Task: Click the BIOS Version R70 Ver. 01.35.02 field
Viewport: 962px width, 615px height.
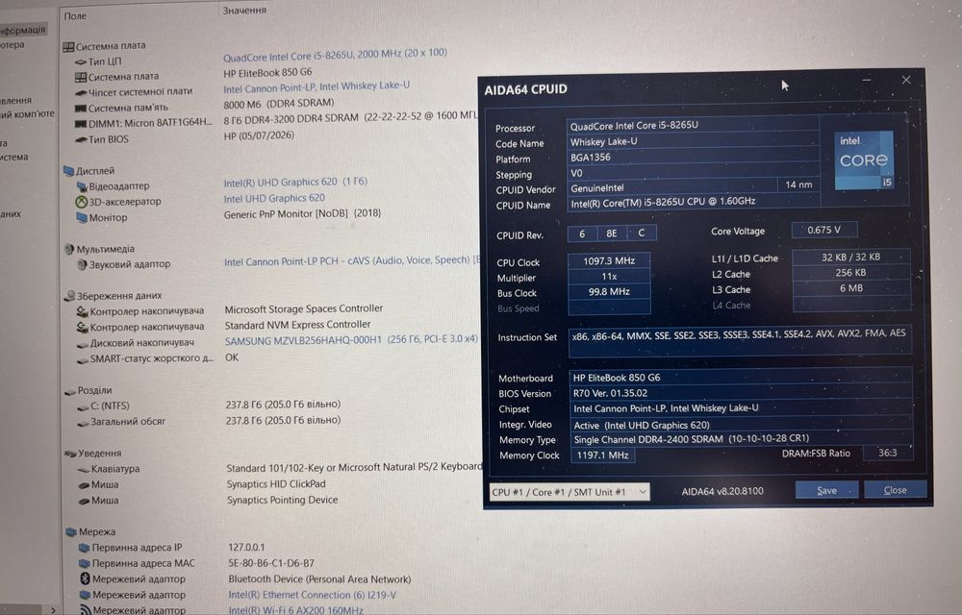Action: coord(741,393)
